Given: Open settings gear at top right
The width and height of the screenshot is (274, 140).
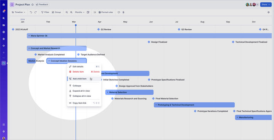Looking at the screenshot, I should pyautogui.click(x=269, y=12).
